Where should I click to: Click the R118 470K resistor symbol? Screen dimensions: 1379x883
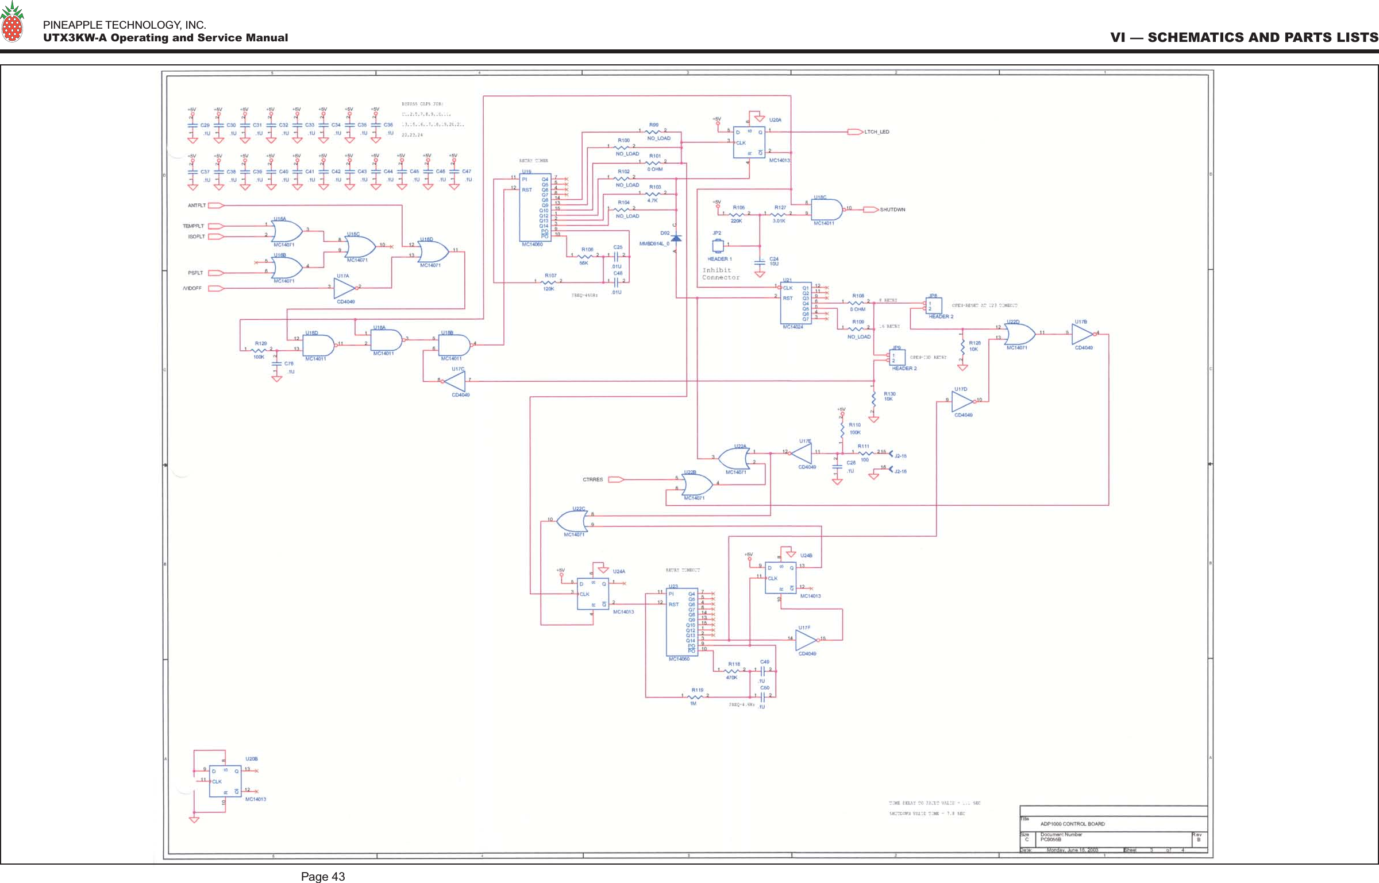click(733, 671)
